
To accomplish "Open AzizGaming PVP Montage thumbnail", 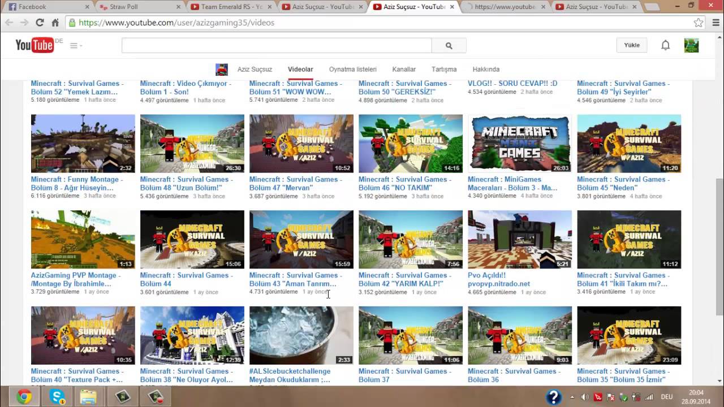I will coord(83,240).
